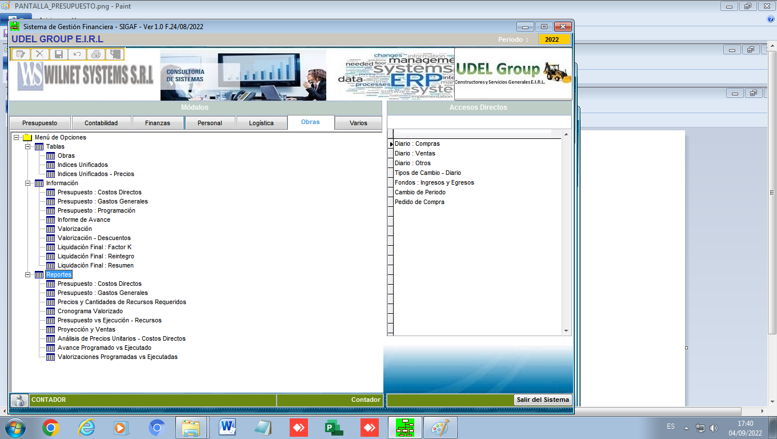Click the Salir del Sistema button

pyautogui.click(x=543, y=400)
